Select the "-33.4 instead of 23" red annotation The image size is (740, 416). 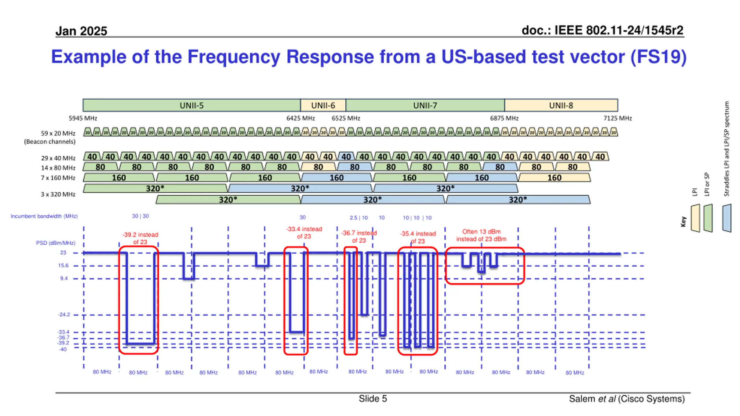click(x=304, y=233)
